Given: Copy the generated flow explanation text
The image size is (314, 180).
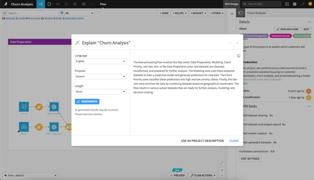Looking at the screenshot, I should pyautogui.click(x=239, y=56).
